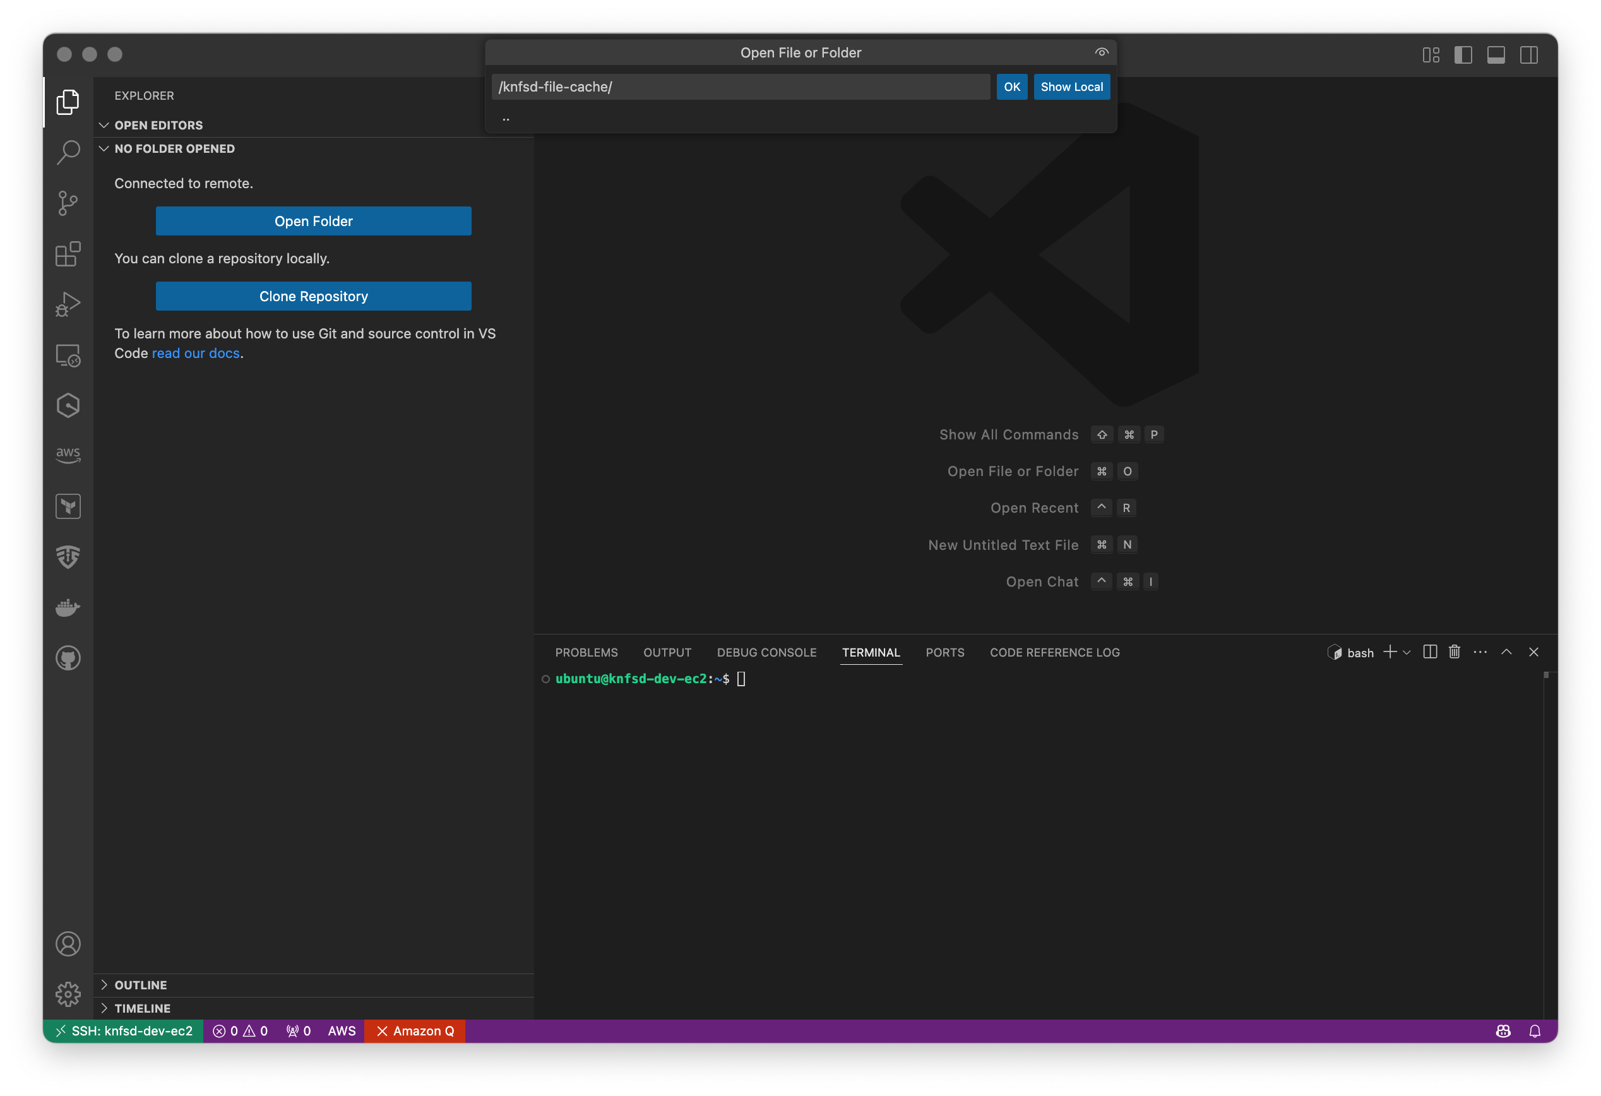The width and height of the screenshot is (1601, 1096).
Task: Open the GitHub sidebar icon
Action: (x=68, y=658)
